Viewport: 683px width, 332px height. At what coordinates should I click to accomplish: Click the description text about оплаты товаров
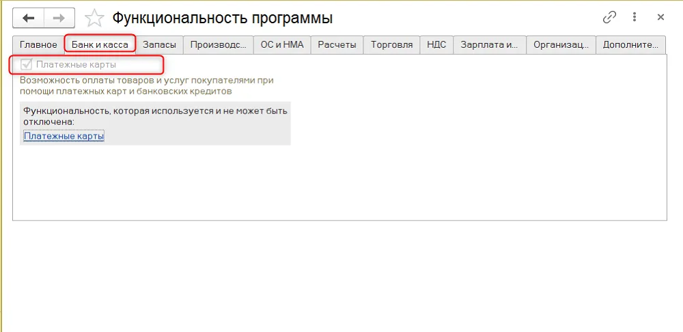point(146,86)
